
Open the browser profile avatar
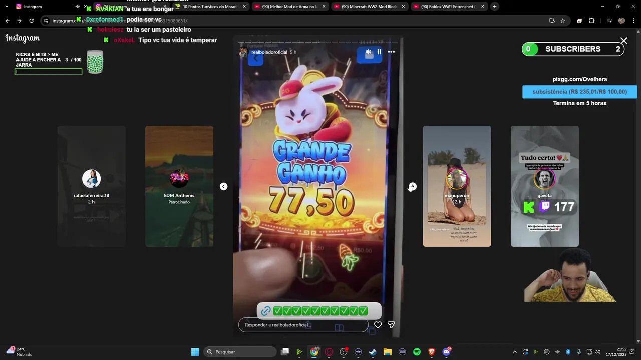(x=621, y=21)
